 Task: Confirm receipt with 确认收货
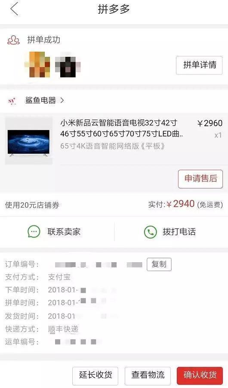click(200, 375)
